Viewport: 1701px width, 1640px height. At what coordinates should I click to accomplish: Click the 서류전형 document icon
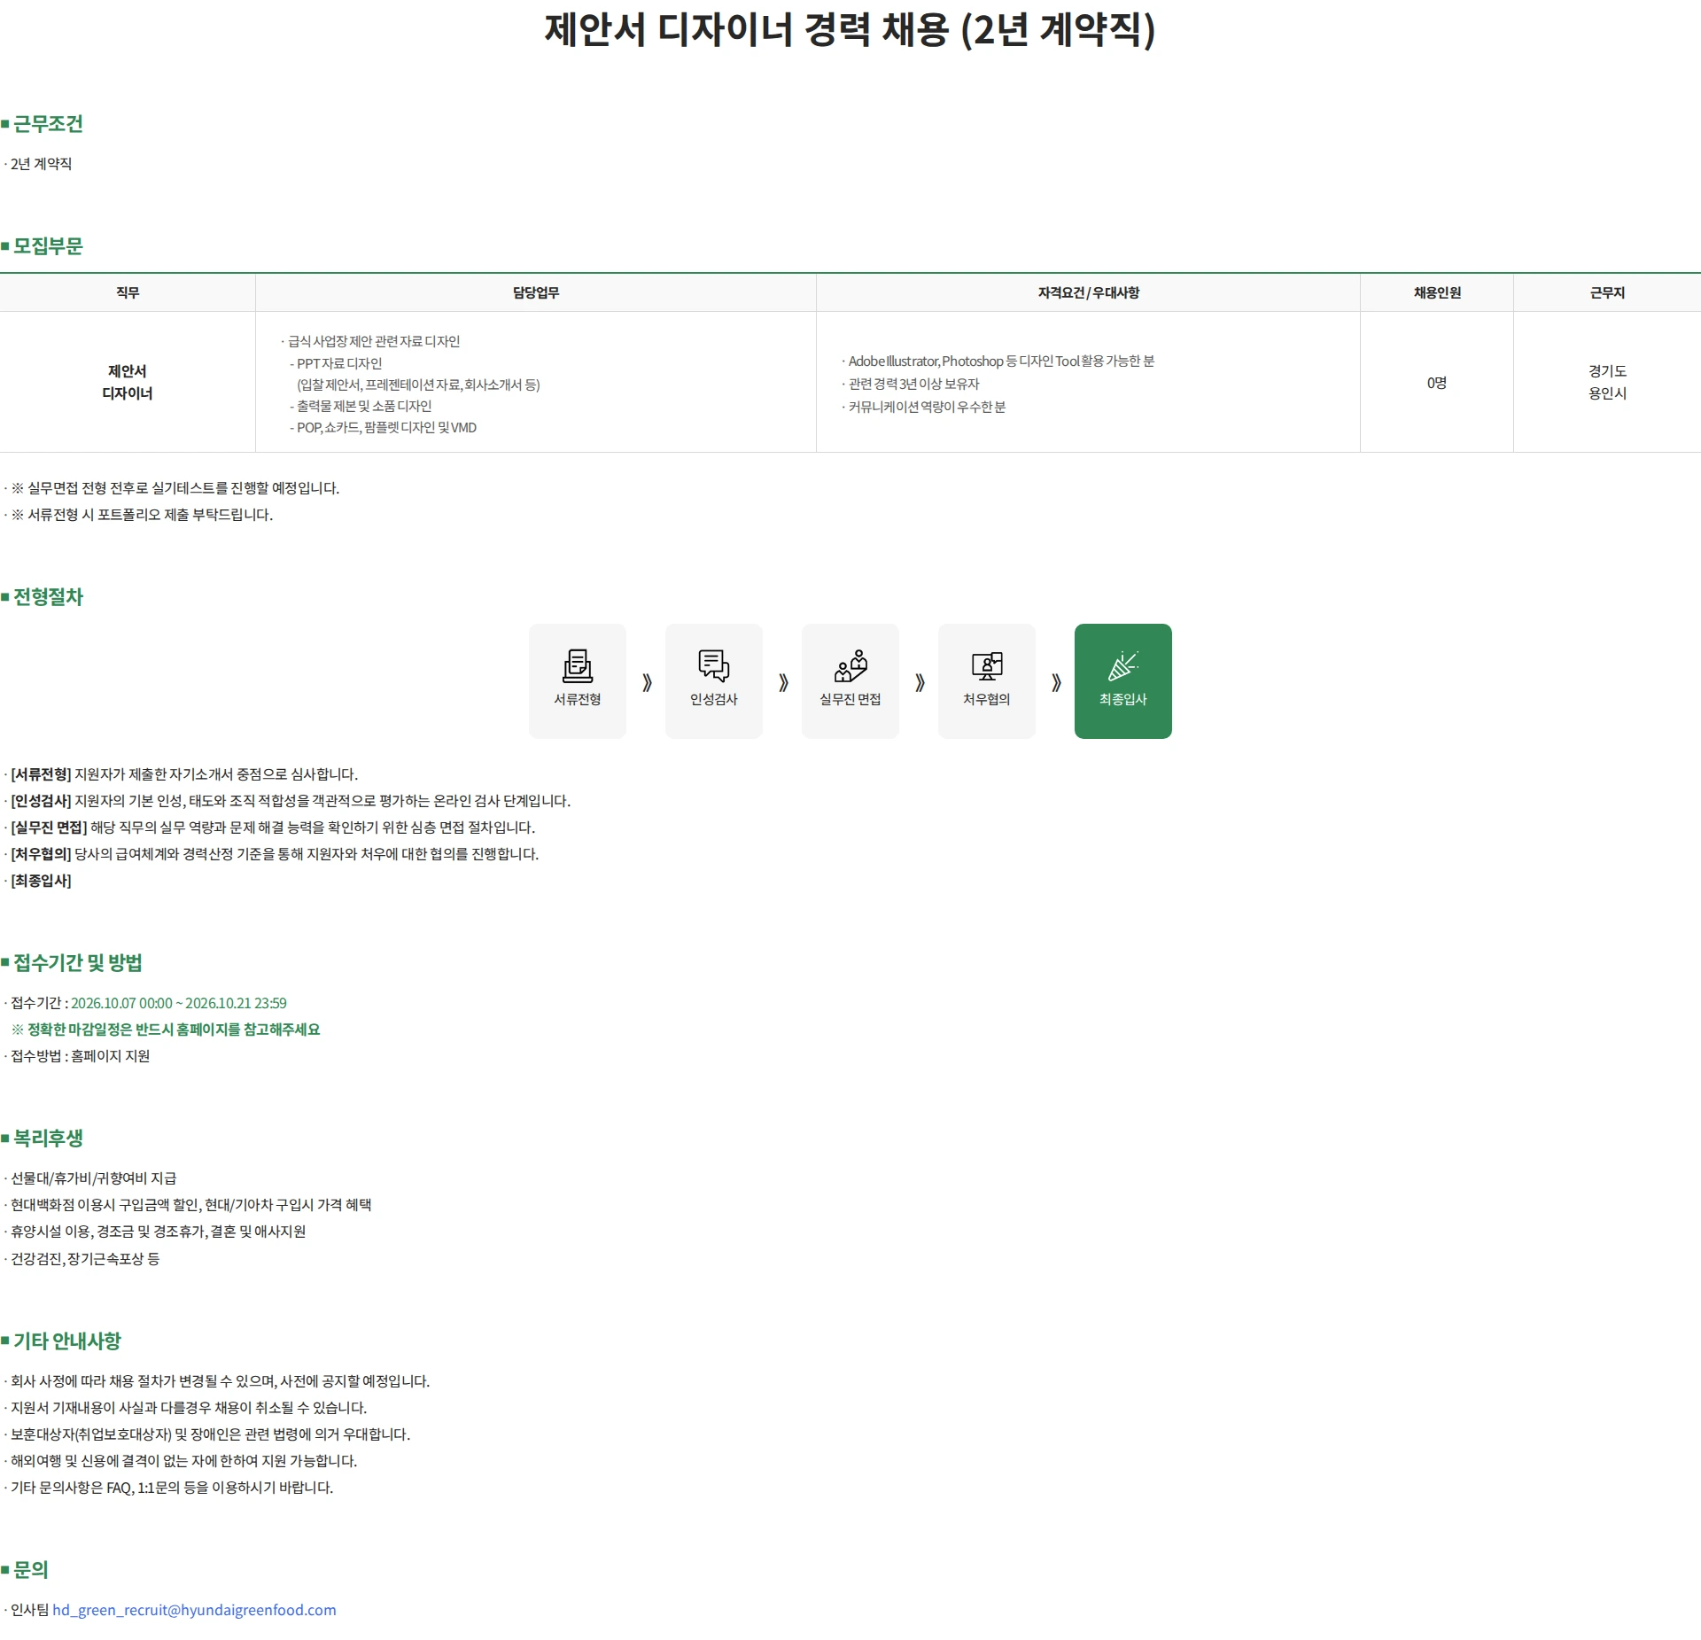point(578,665)
